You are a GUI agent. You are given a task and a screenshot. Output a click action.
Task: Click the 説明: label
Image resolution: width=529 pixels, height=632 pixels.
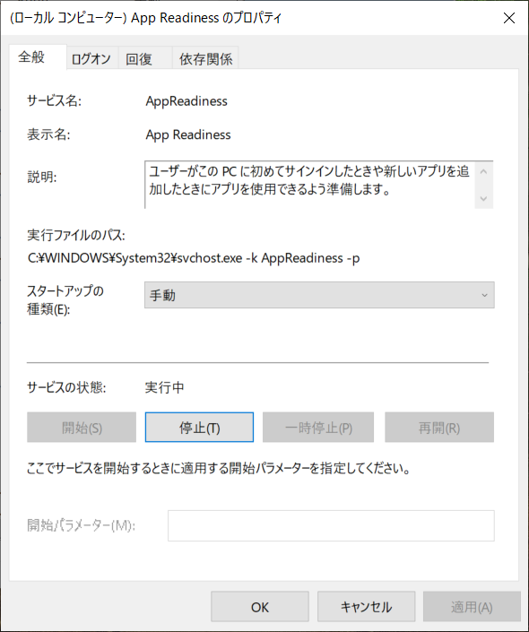pos(42,177)
